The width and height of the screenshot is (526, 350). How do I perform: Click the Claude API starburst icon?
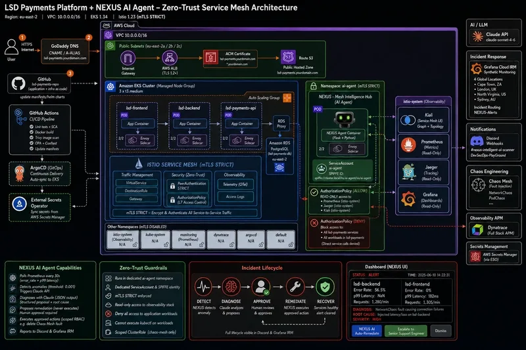[478, 36]
